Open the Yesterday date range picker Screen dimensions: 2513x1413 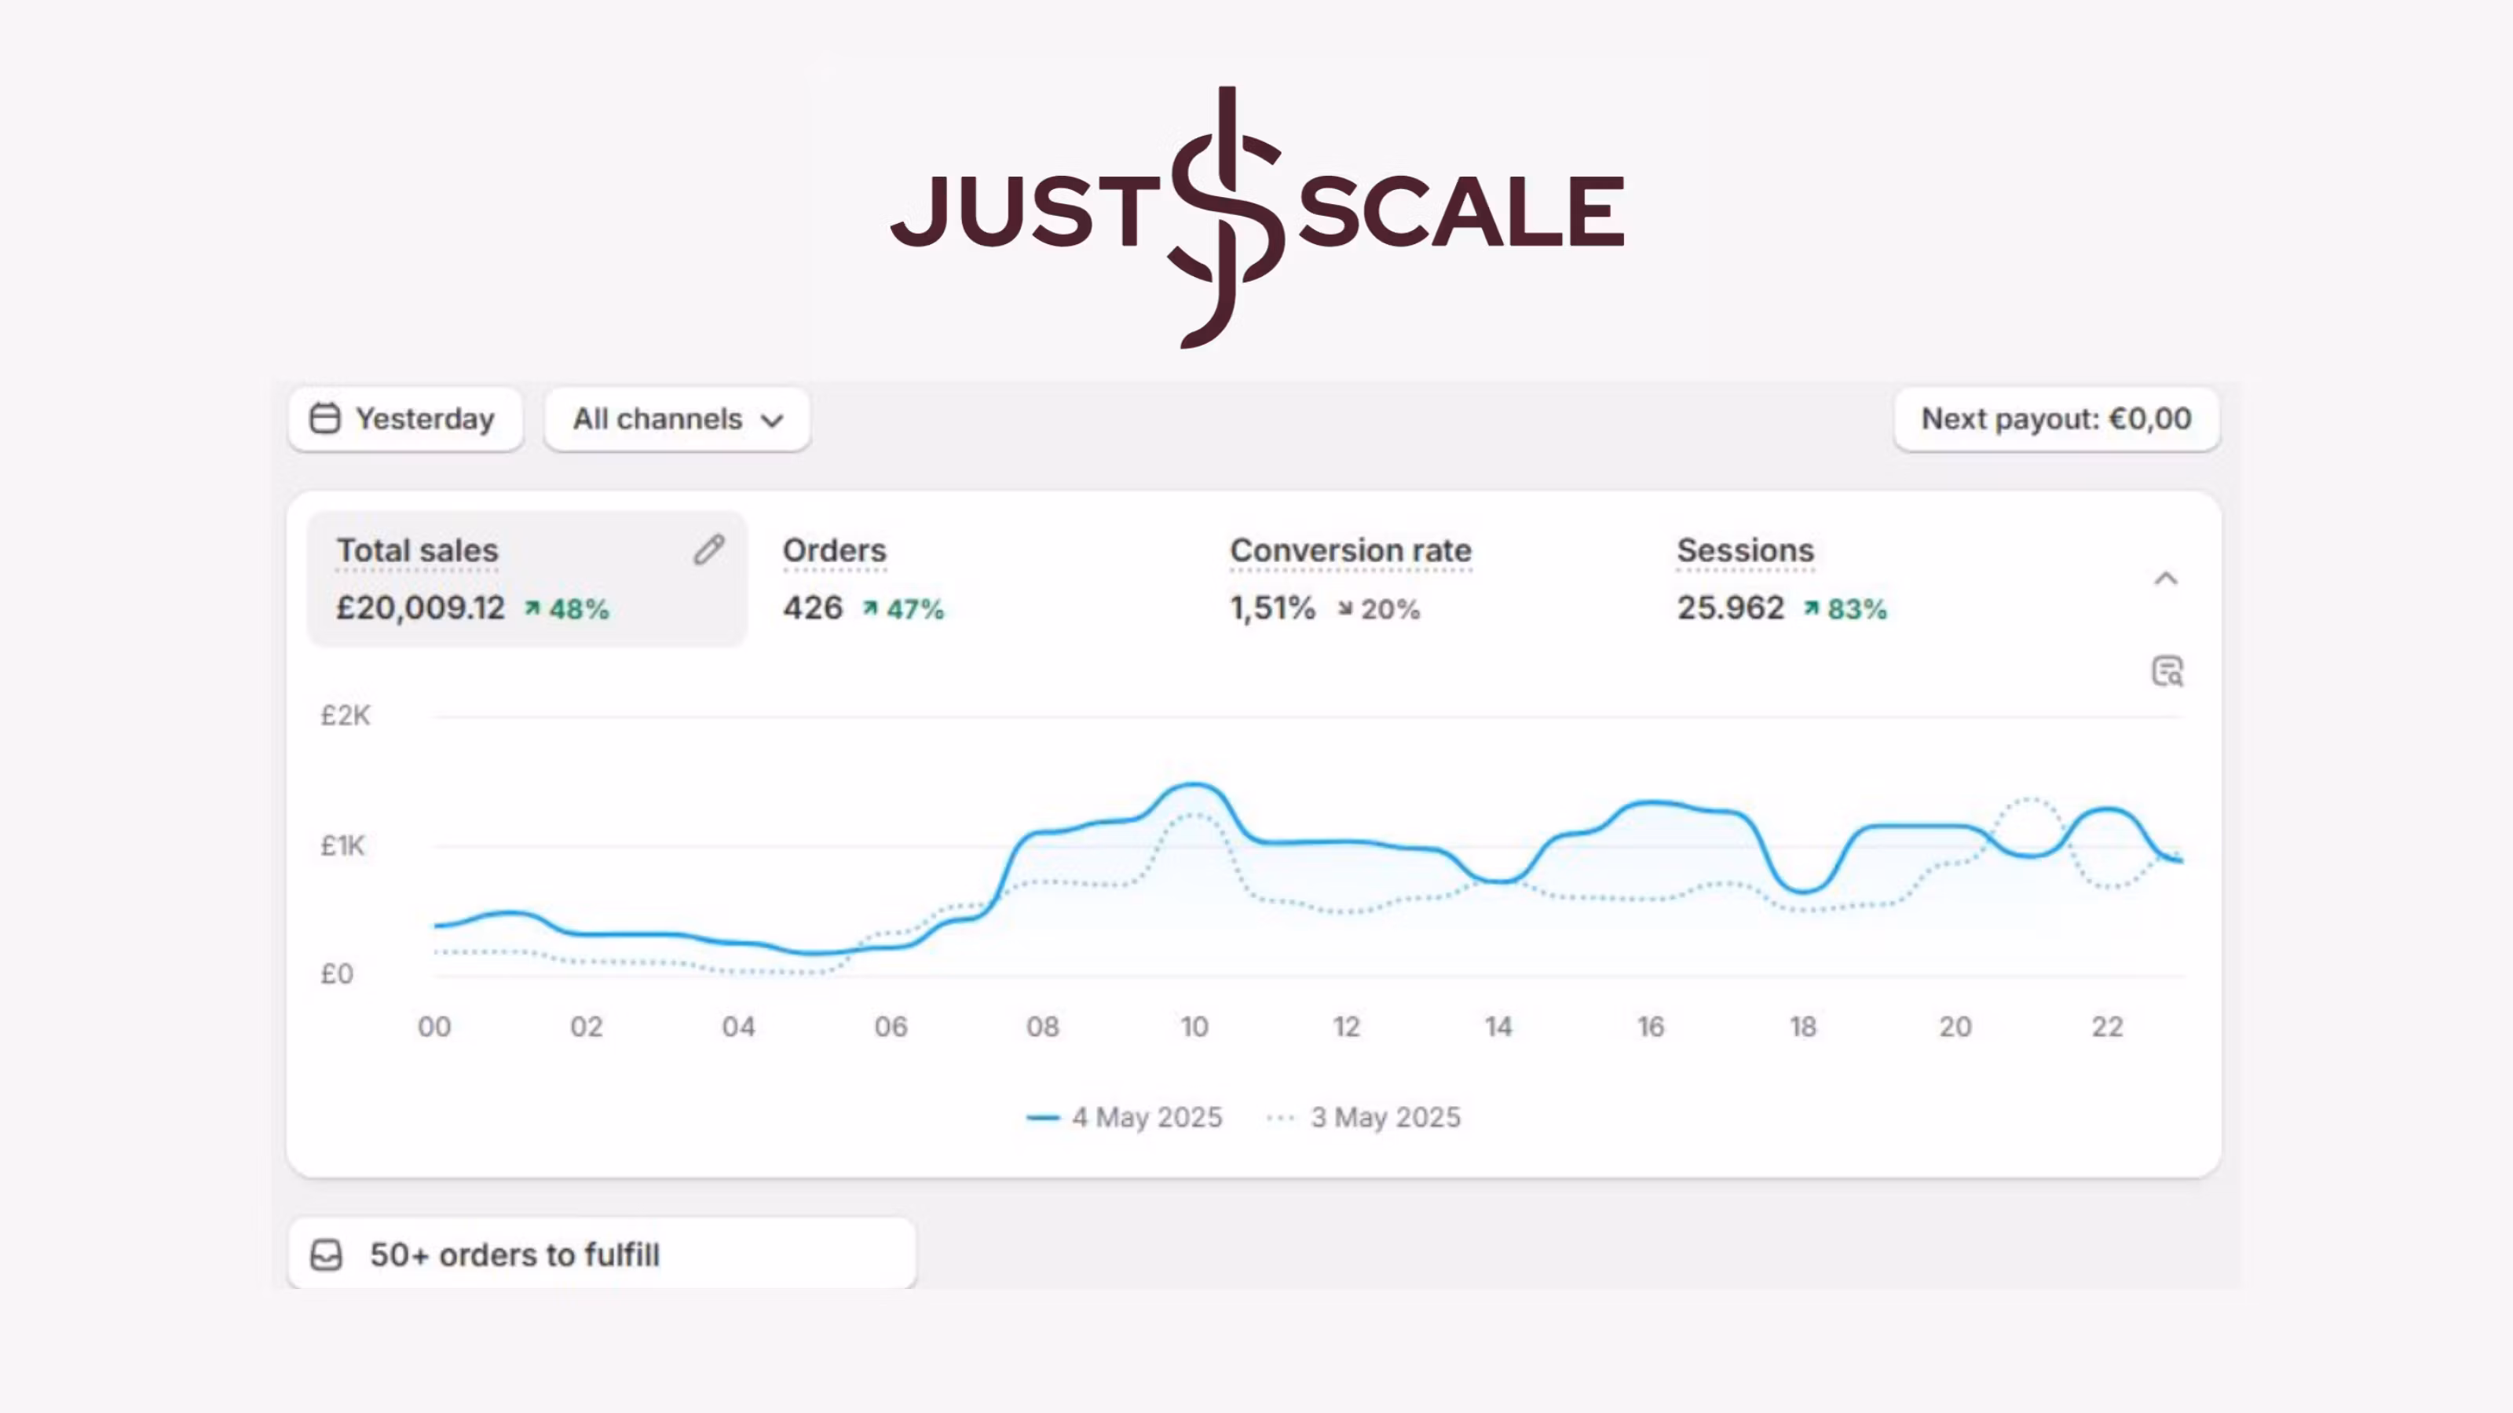point(405,419)
